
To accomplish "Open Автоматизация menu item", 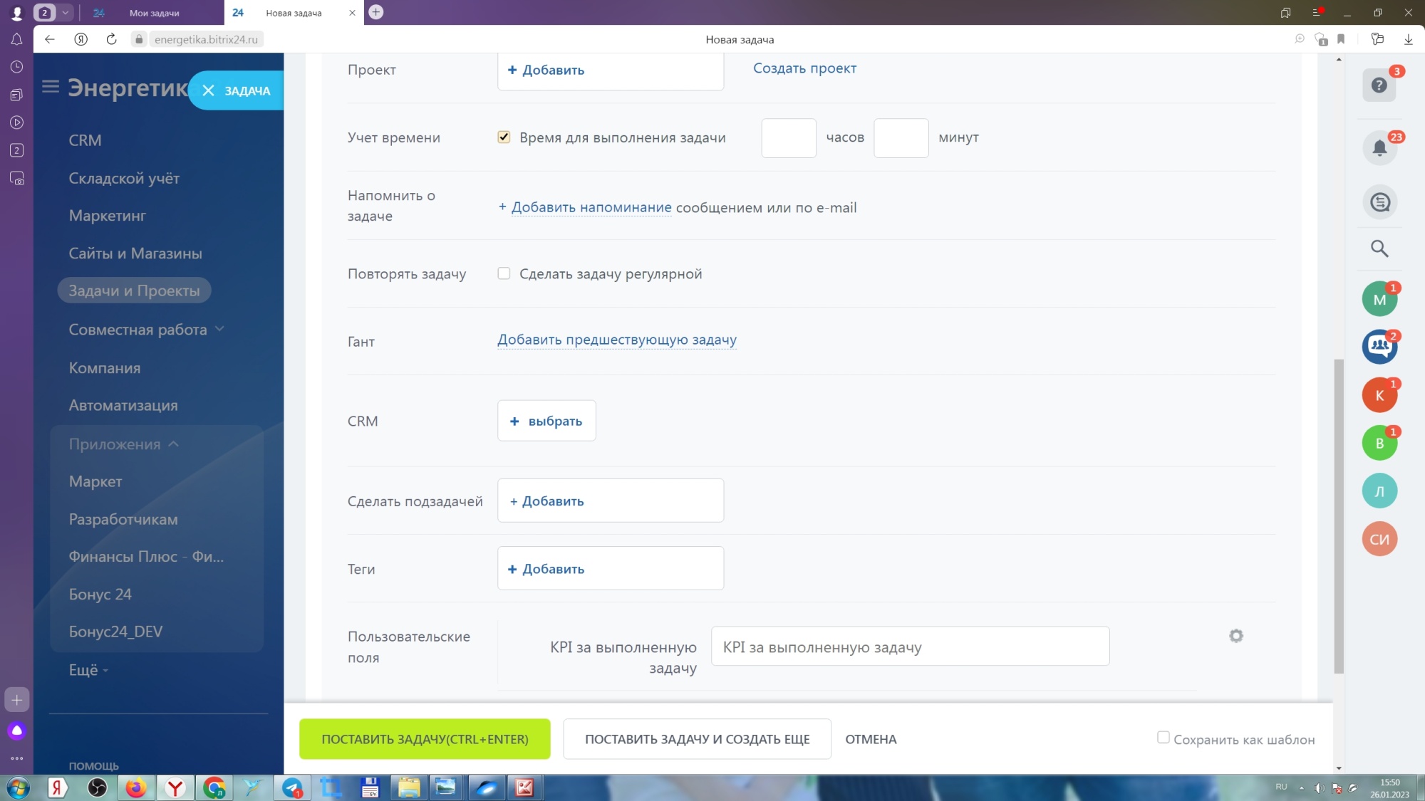I will click(x=123, y=405).
